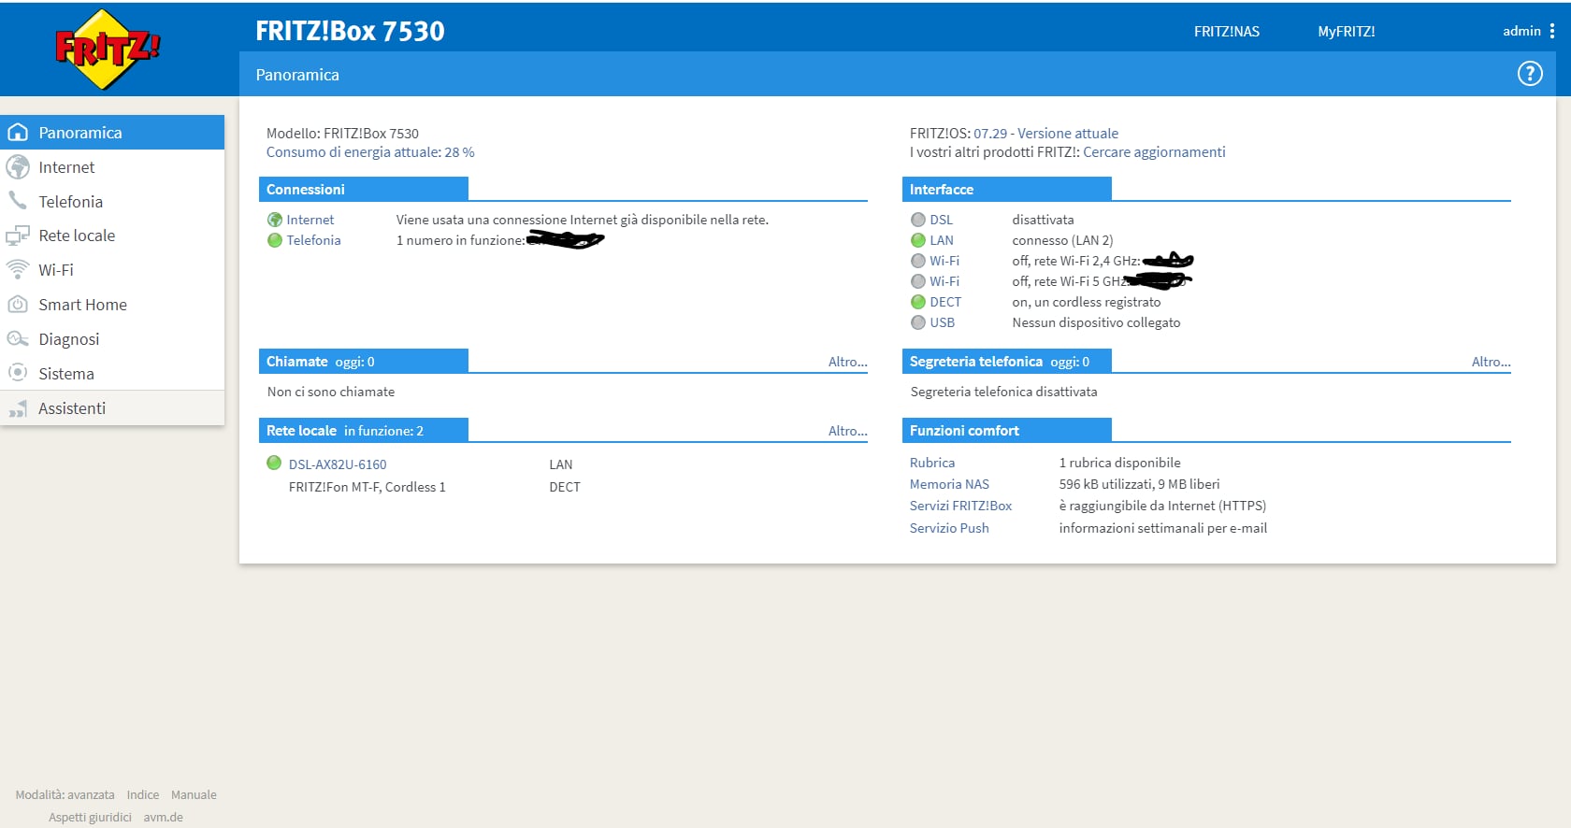Screen dimensions: 1571x828
Task: Open the DSL interface link
Action: click(x=942, y=220)
